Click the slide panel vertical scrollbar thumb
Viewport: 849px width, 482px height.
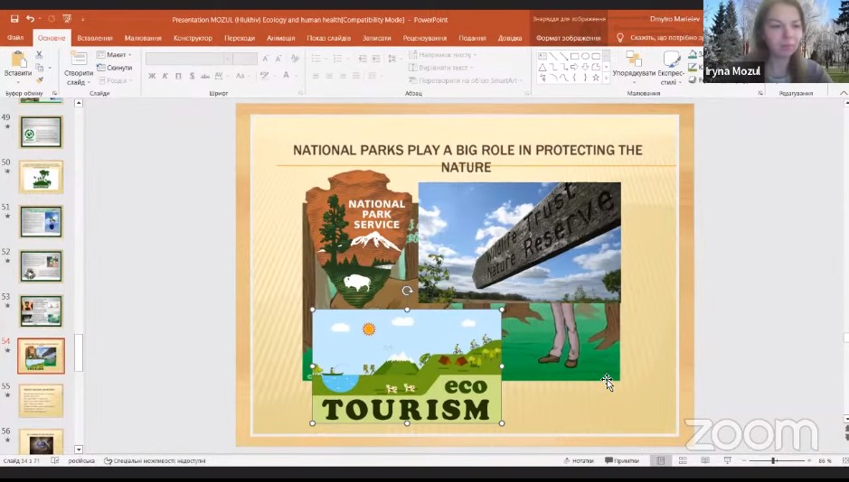pyautogui.click(x=79, y=353)
